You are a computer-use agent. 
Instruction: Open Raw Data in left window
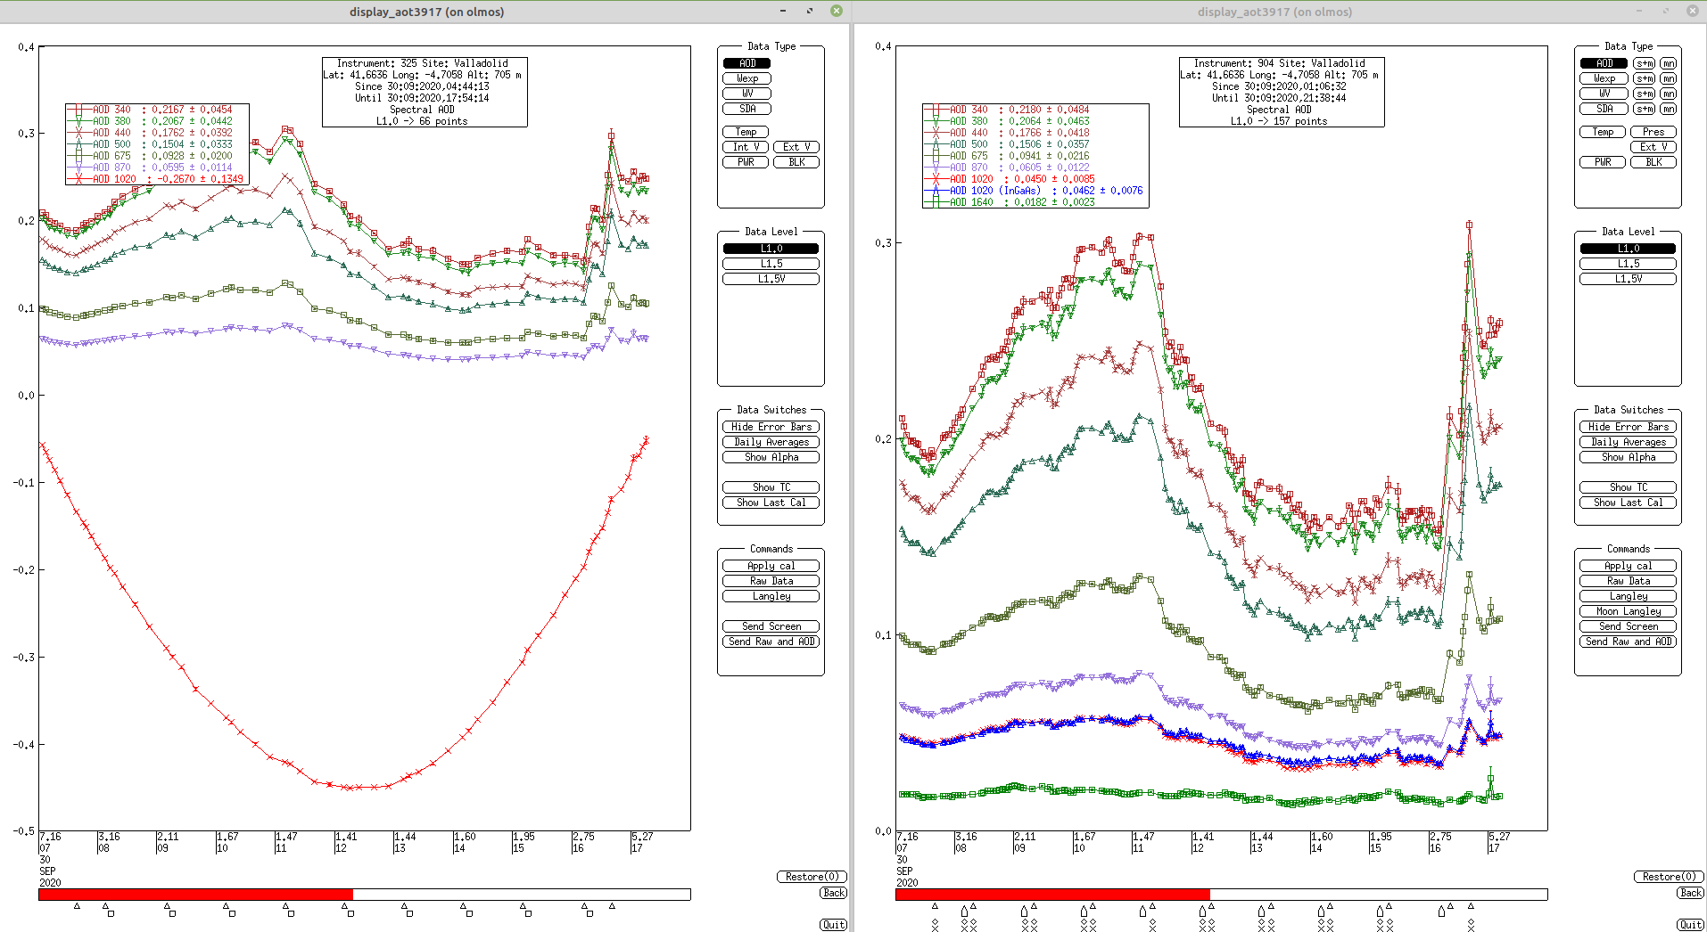(771, 581)
